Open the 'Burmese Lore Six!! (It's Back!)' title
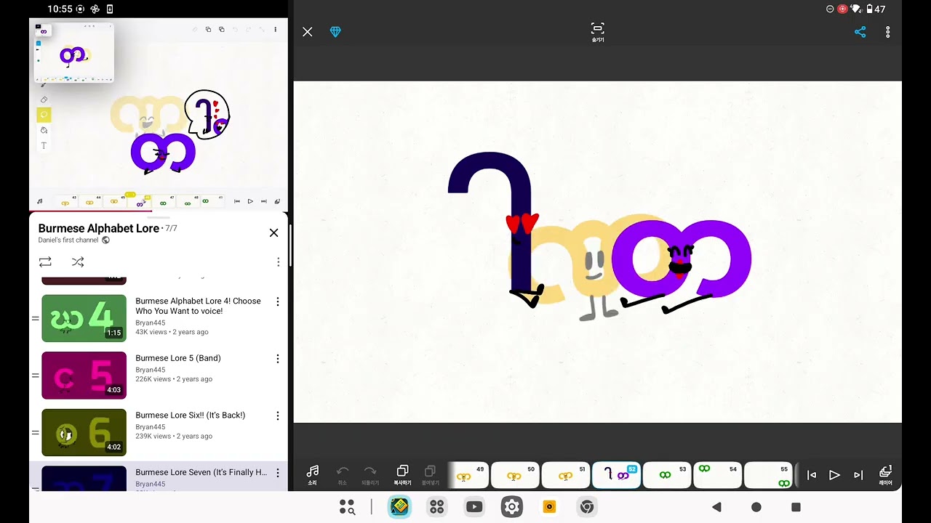 pyautogui.click(x=191, y=415)
